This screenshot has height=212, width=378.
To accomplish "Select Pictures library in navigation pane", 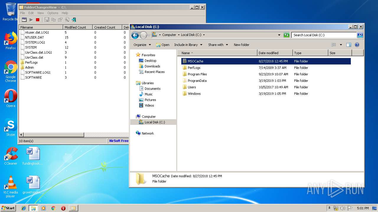I will [150, 100].
